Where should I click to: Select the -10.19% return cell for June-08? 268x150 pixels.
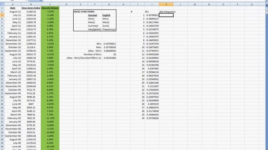point(50,146)
